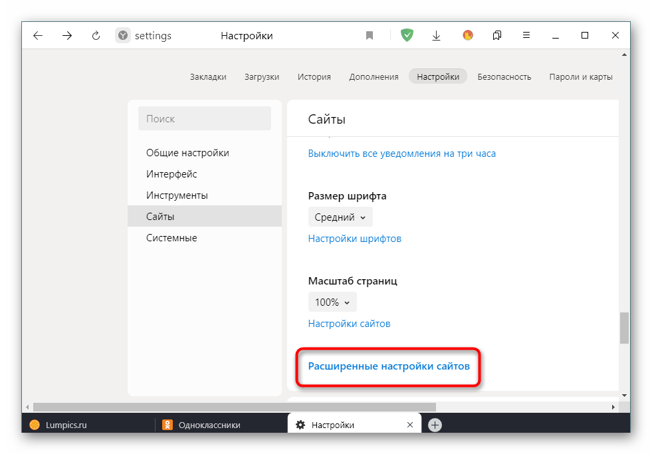Open the Настройки шрифтов link
The width and height of the screenshot is (652, 454).
354,238
